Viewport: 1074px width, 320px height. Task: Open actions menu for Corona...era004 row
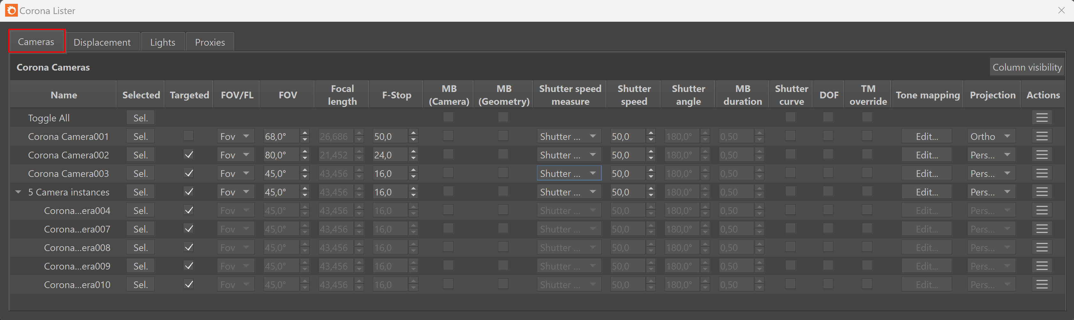tap(1041, 210)
